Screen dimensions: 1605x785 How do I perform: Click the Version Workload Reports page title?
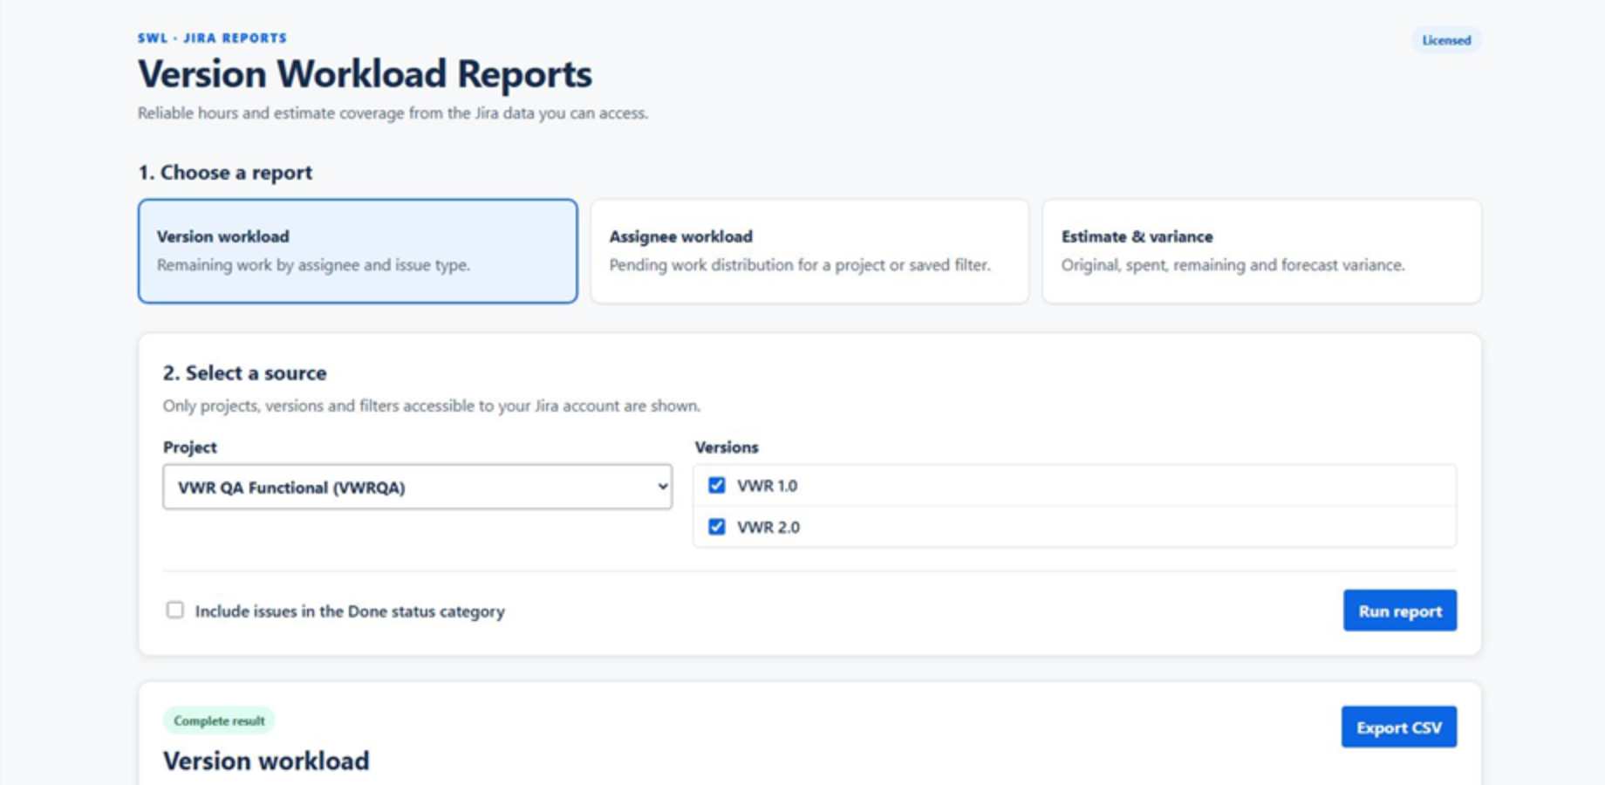coord(365,74)
